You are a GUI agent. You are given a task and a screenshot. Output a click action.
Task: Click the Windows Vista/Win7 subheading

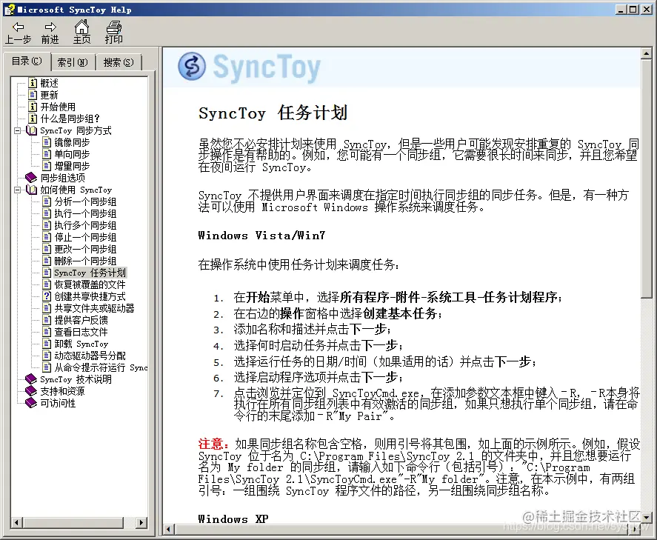click(x=261, y=235)
